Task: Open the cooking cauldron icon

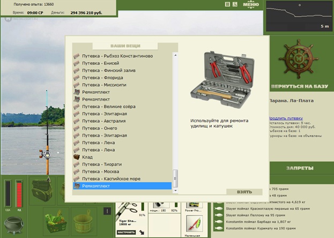Action: pyautogui.click(x=13, y=225)
